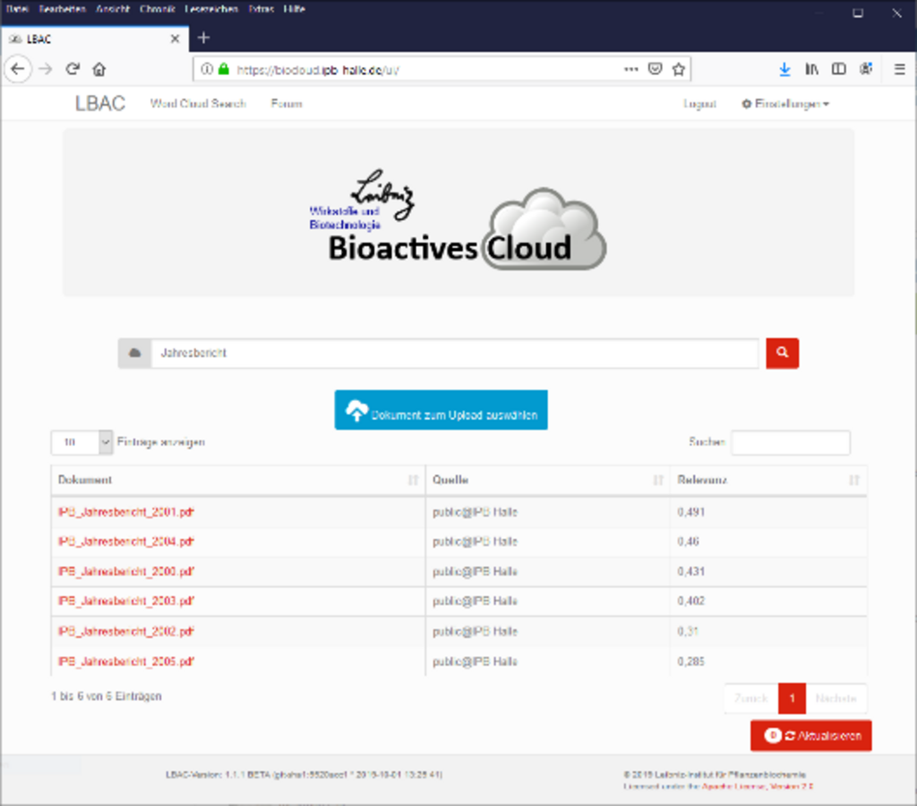Open a new browser tab
Screen dimensions: 917x806
click(x=203, y=38)
